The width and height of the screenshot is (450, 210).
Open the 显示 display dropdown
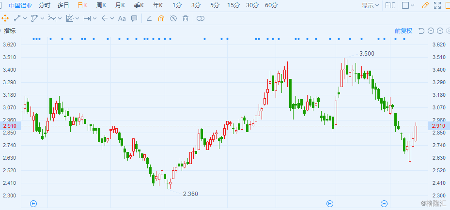371,5
